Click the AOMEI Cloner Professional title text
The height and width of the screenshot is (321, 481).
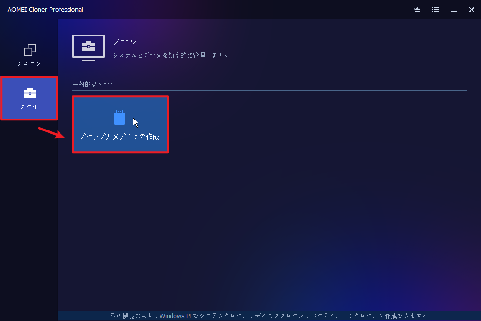pos(45,10)
